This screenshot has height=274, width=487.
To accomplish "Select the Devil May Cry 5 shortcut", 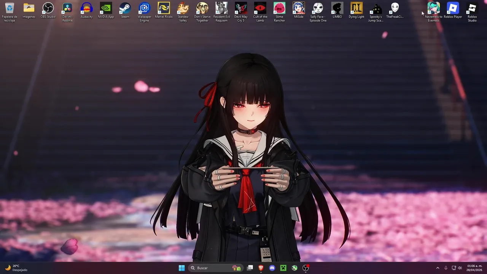I will pos(241,12).
